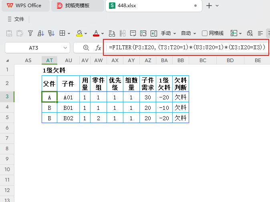This screenshot has width=270, height=202.
Task: Select column header AT
Action: (49, 61)
